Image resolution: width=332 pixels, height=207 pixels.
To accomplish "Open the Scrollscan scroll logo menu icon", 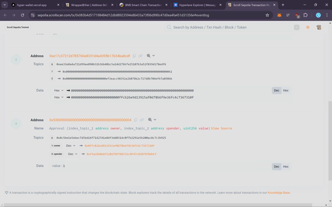I will [x=319, y=27].
